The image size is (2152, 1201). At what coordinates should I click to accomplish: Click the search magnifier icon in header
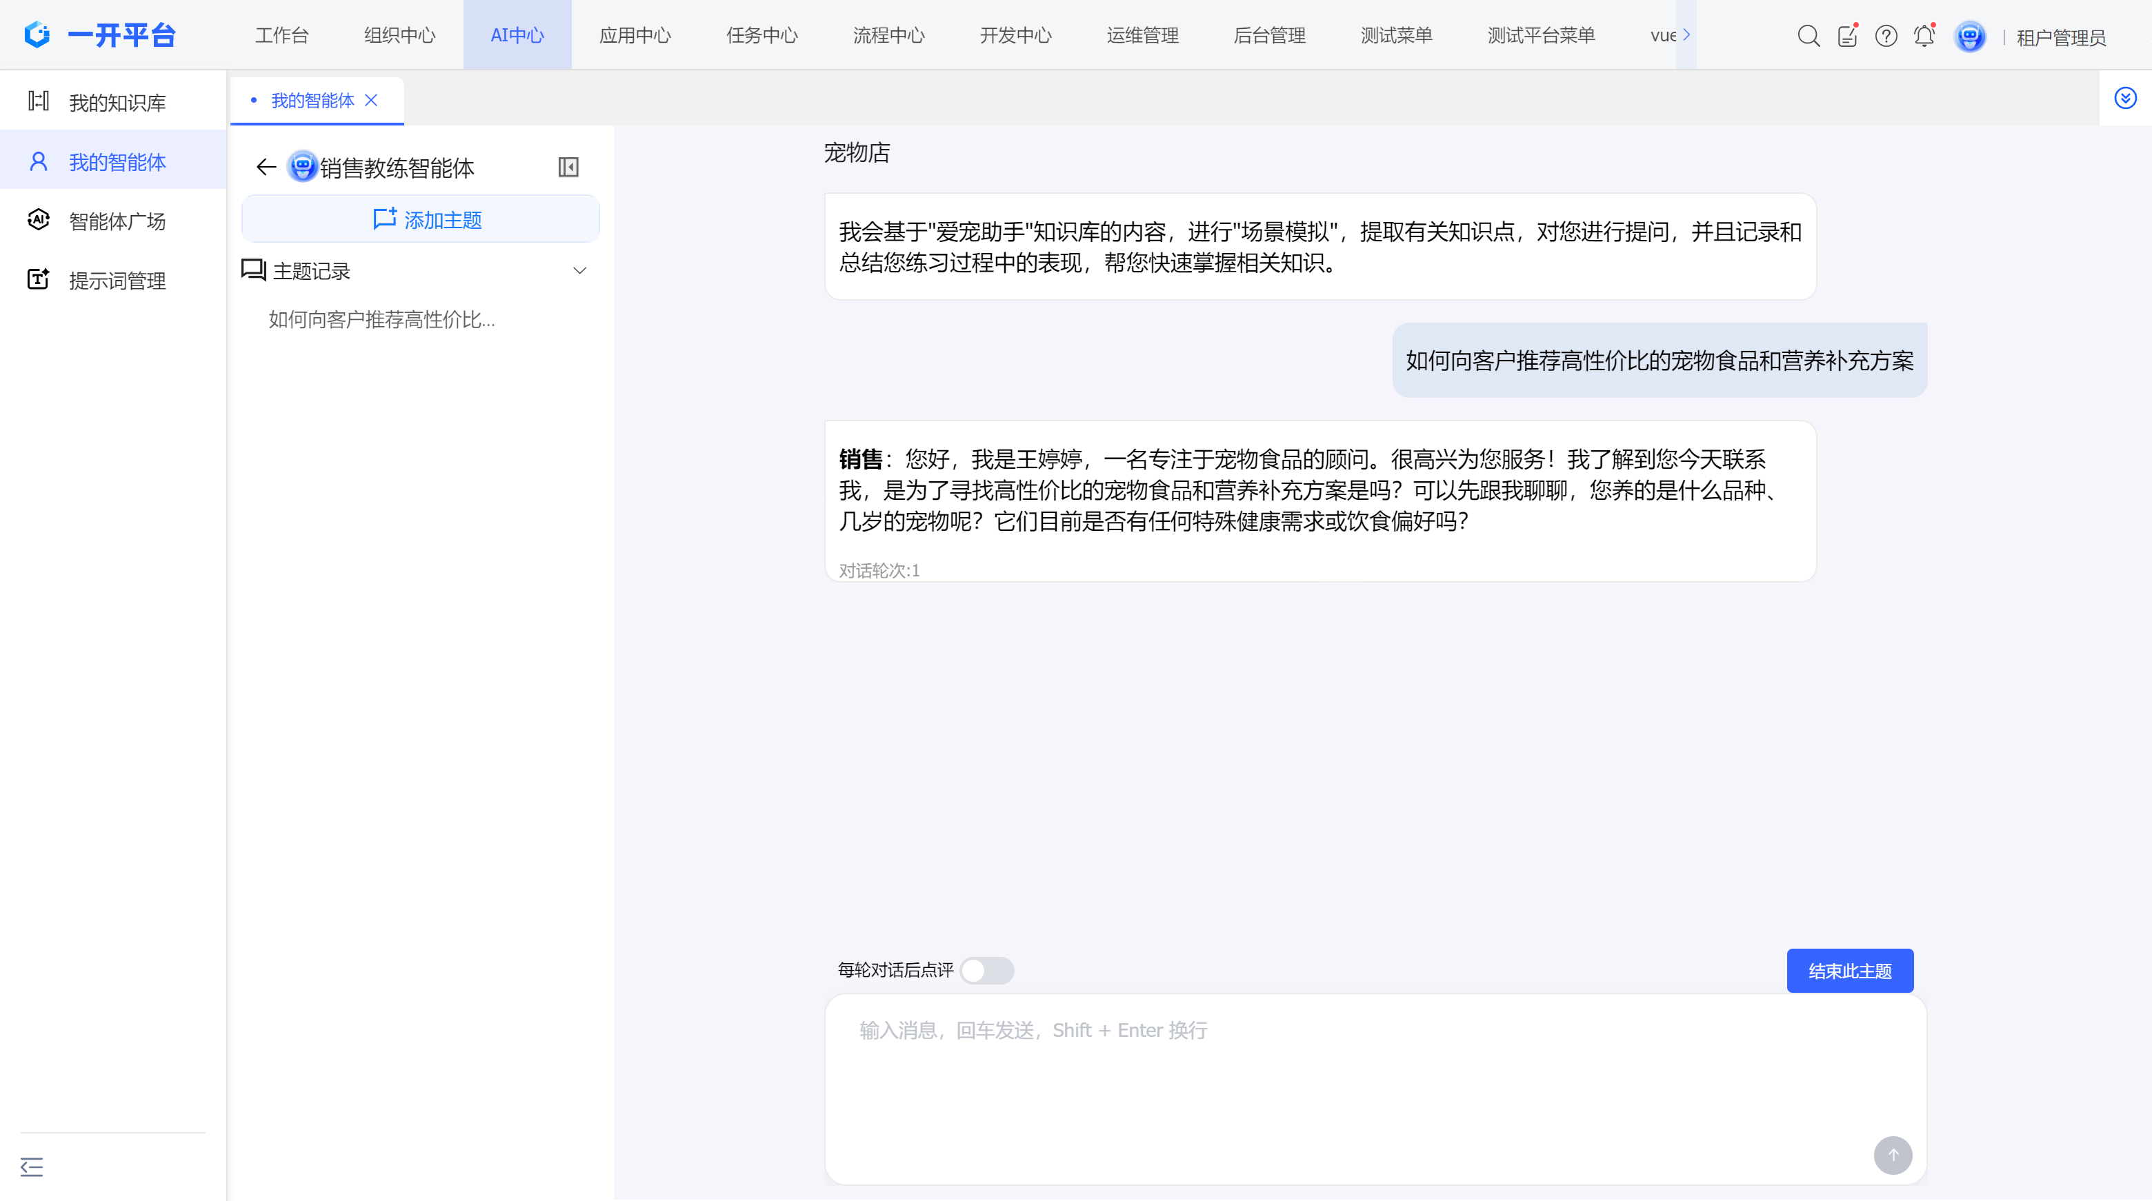click(x=1808, y=36)
